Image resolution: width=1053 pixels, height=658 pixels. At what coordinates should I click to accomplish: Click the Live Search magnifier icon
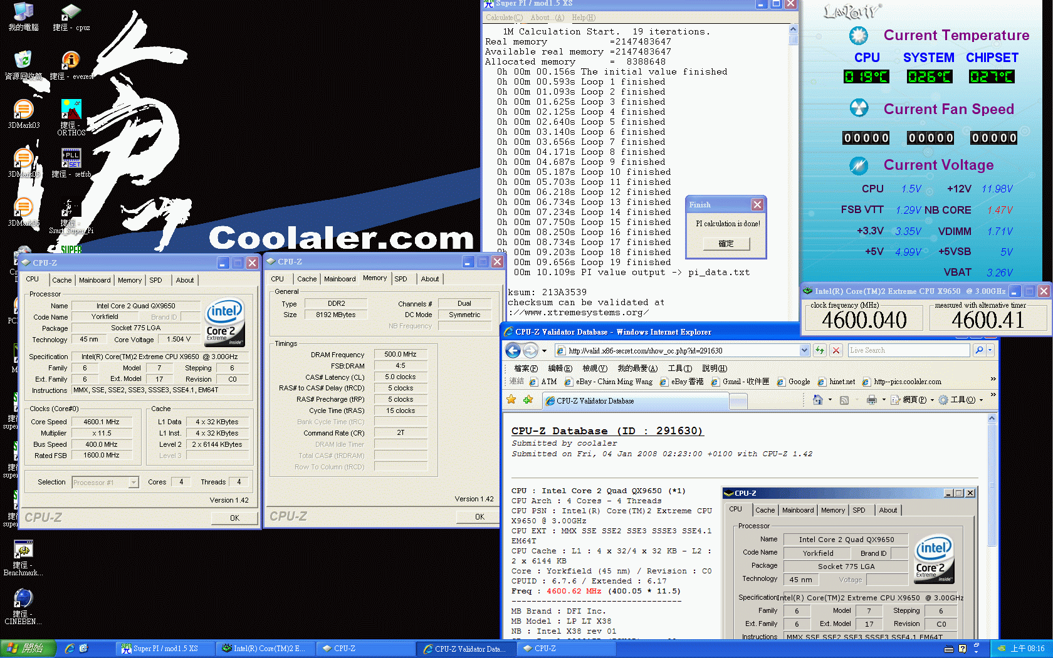tap(979, 350)
